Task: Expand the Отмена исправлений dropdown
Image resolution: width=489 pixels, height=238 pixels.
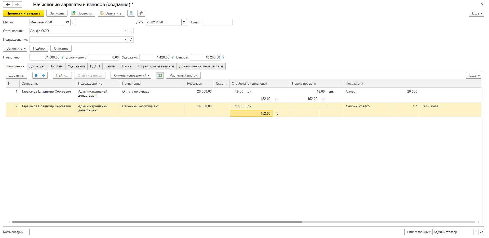Action: pos(131,75)
